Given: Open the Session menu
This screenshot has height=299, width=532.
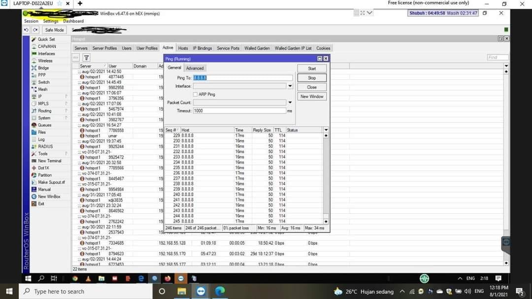Looking at the screenshot, I should [x=31, y=21].
